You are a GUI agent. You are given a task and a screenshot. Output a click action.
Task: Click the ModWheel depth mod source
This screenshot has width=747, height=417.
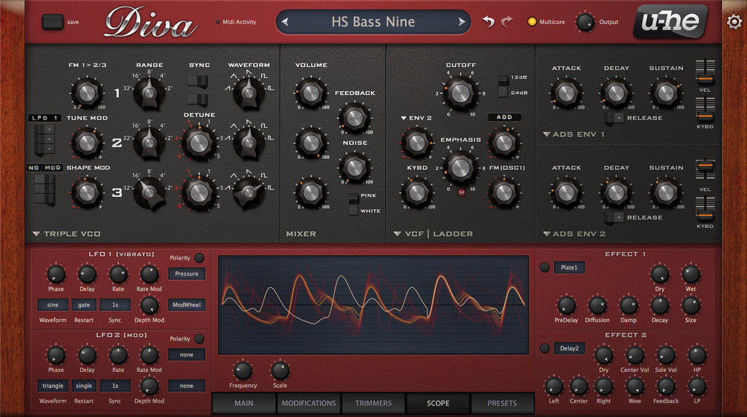point(186,305)
